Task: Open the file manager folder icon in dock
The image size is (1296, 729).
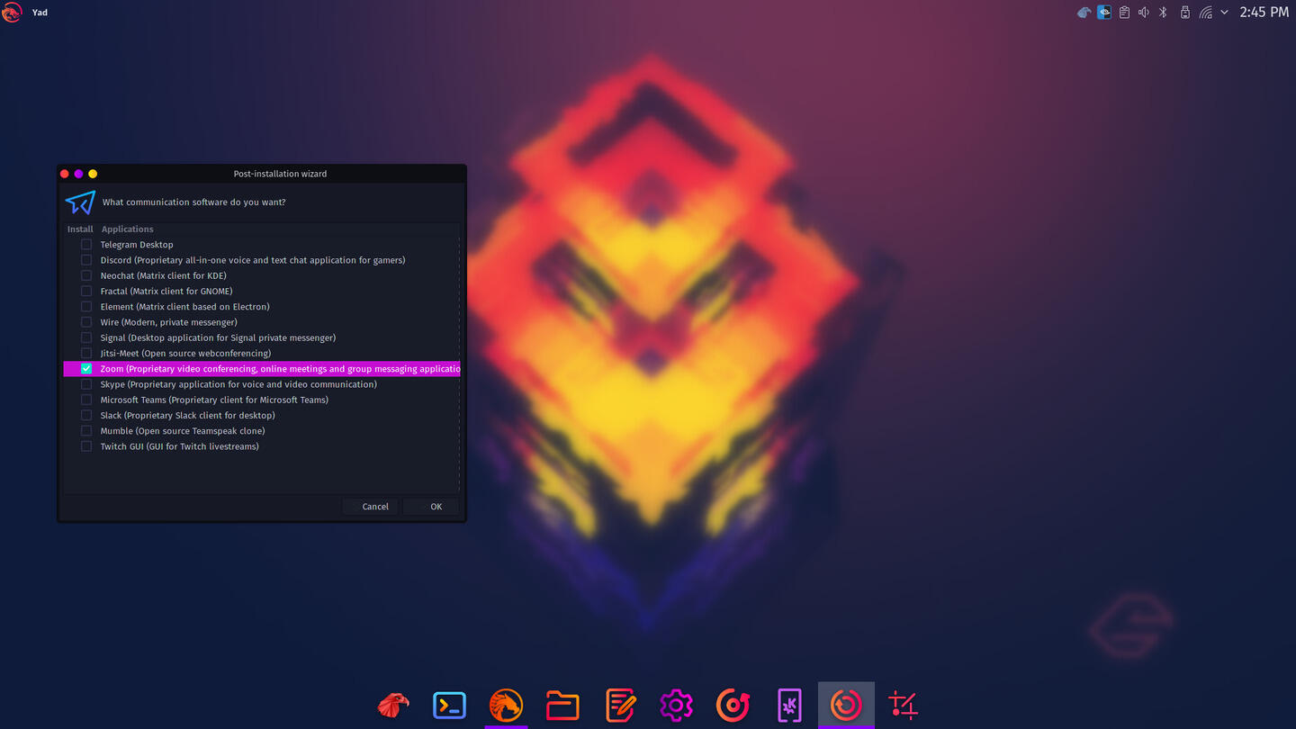Action: pyautogui.click(x=562, y=705)
